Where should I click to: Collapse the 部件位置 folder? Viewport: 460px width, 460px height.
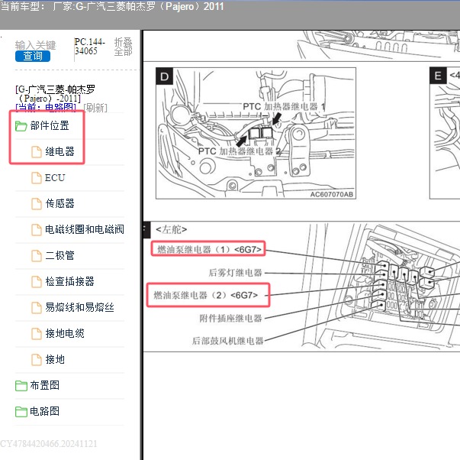click(x=50, y=126)
